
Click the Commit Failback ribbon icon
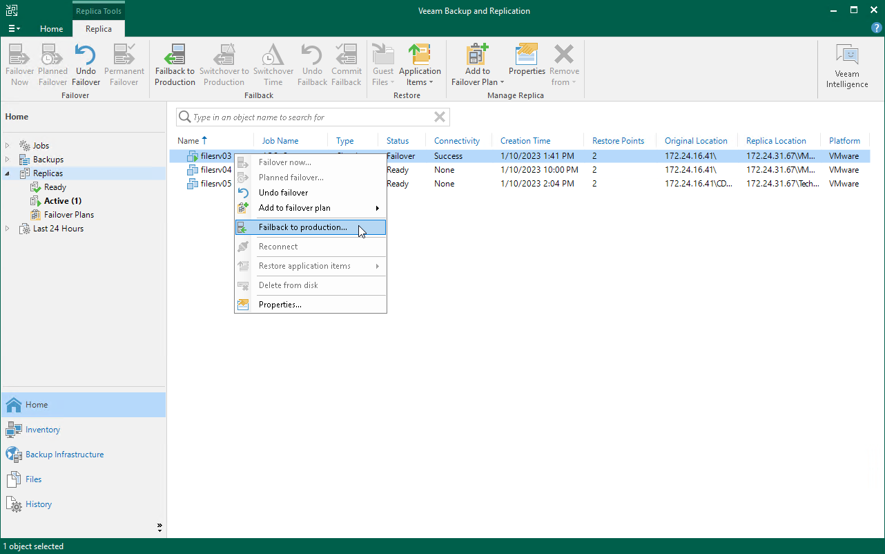[347, 65]
